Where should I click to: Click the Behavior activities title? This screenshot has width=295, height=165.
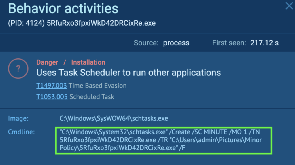click(x=63, y=9)
